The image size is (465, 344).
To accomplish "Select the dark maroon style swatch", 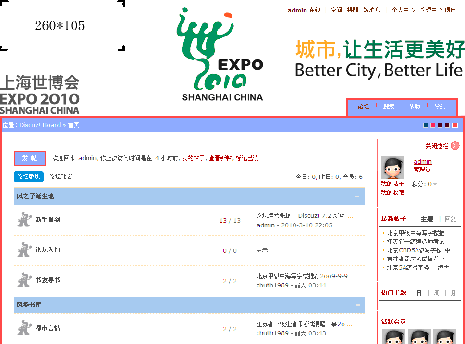I will (x=447, y=125).
